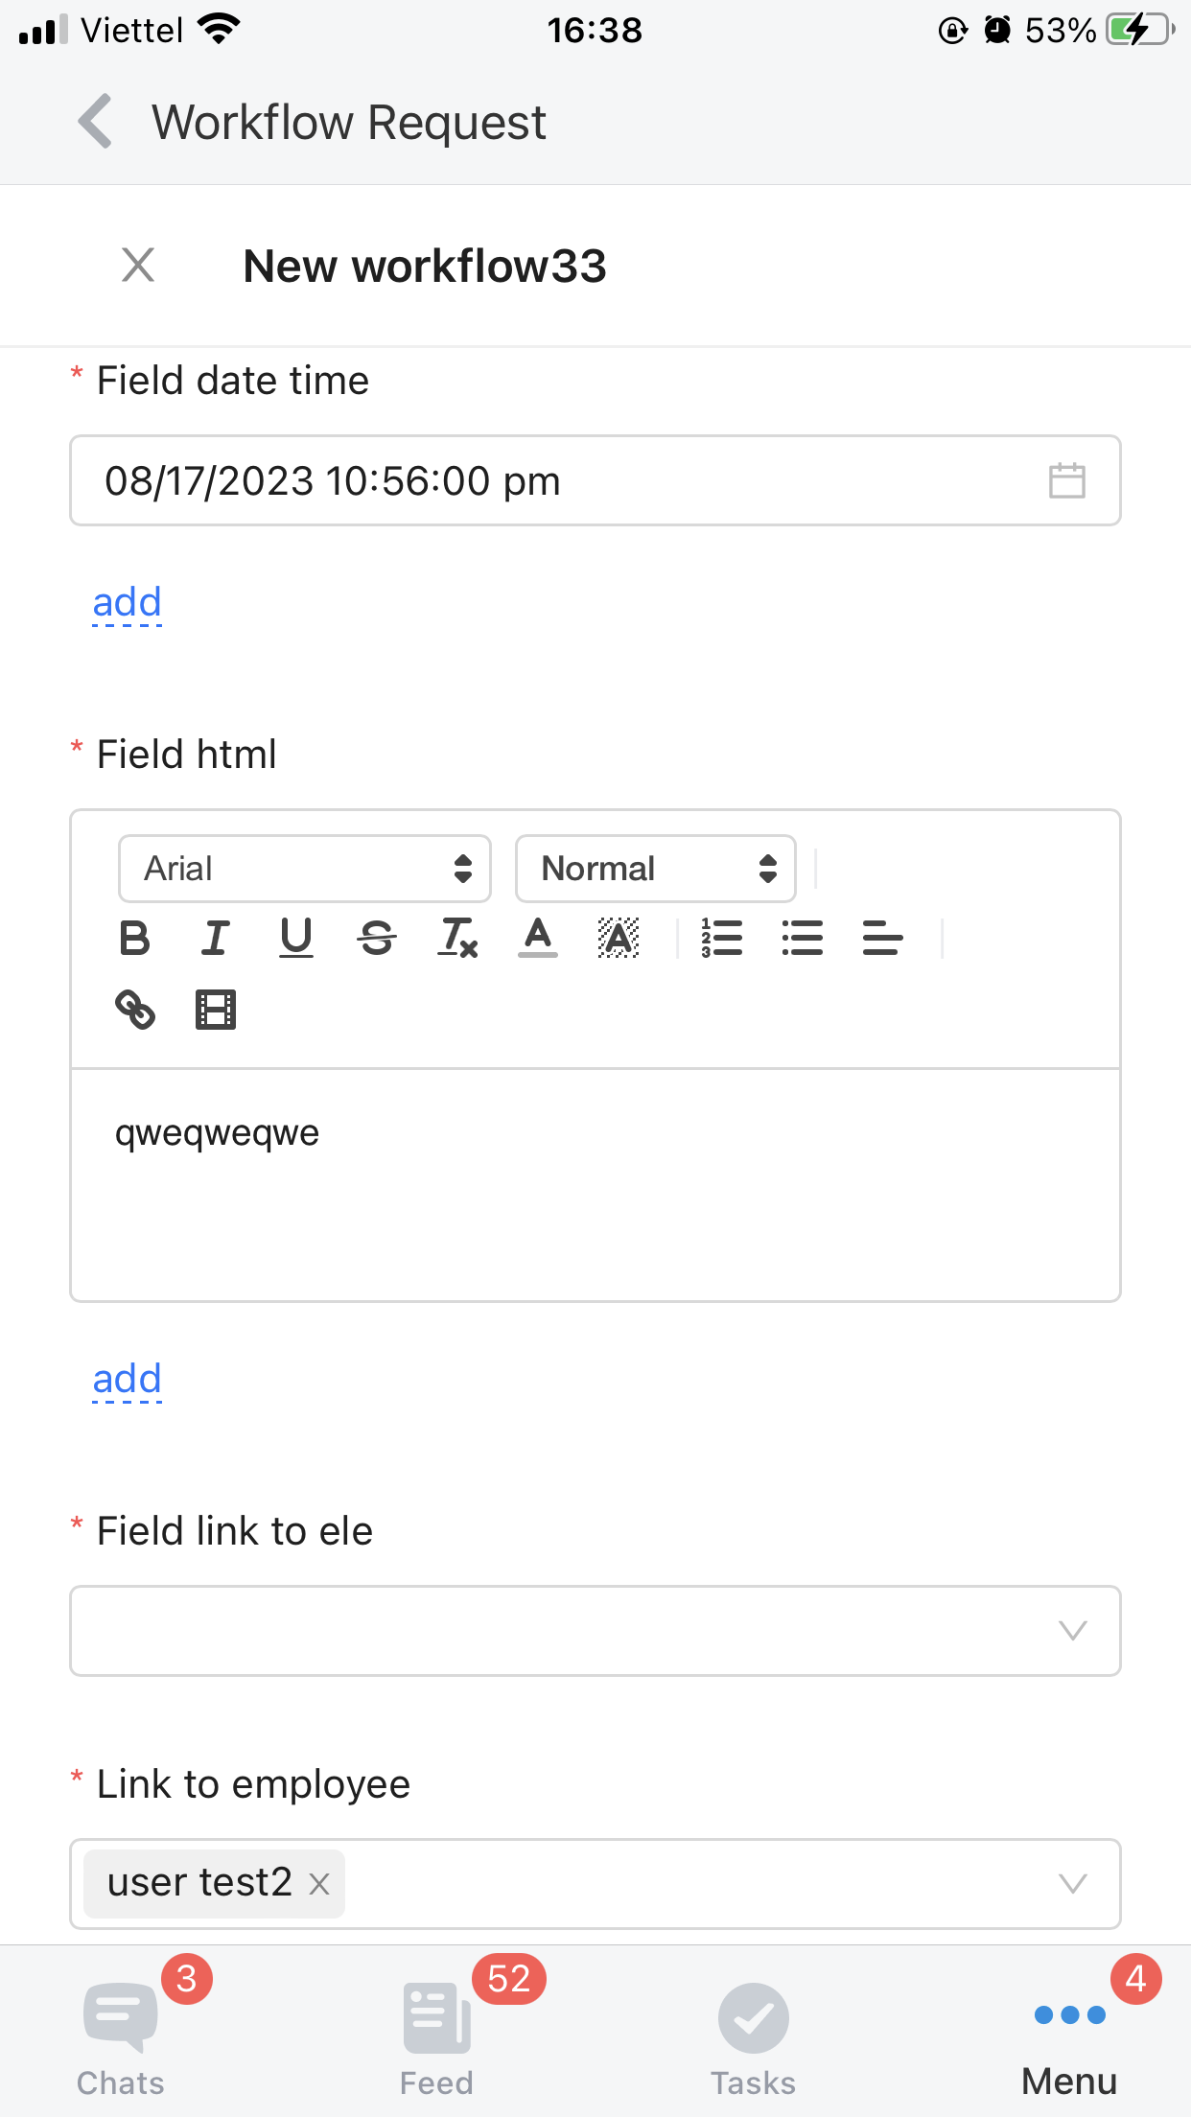Screen dimensions: 1191x2117
Task: Remove user test2 from employee field
Action: 319,1884
